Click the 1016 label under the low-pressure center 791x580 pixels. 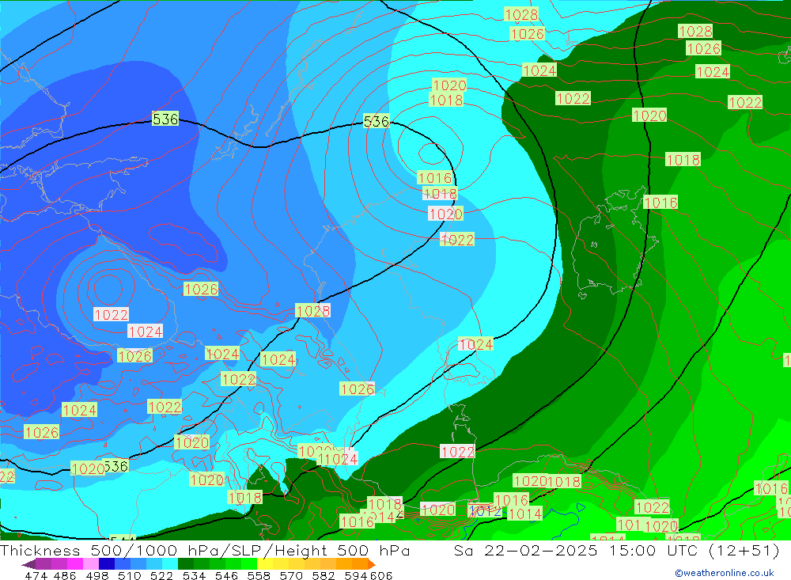(434, 178)
